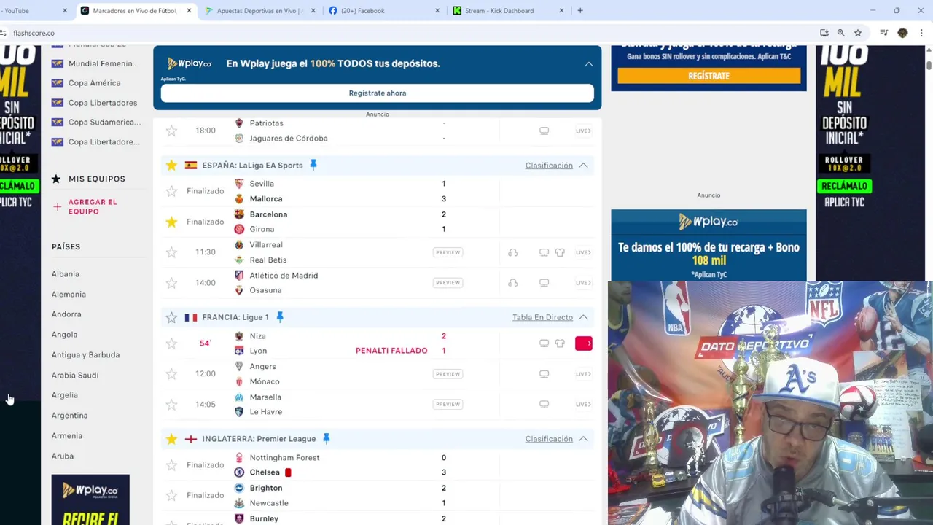Viewport: 933px width, 525px height.
Task: Select Argentina in countries list
Action: point(69,416)
